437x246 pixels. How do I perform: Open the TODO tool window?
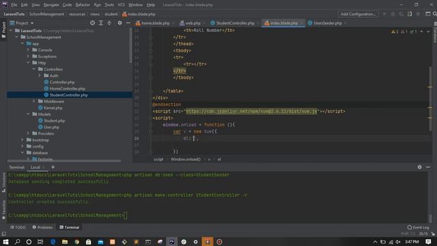tap(18, 228)
